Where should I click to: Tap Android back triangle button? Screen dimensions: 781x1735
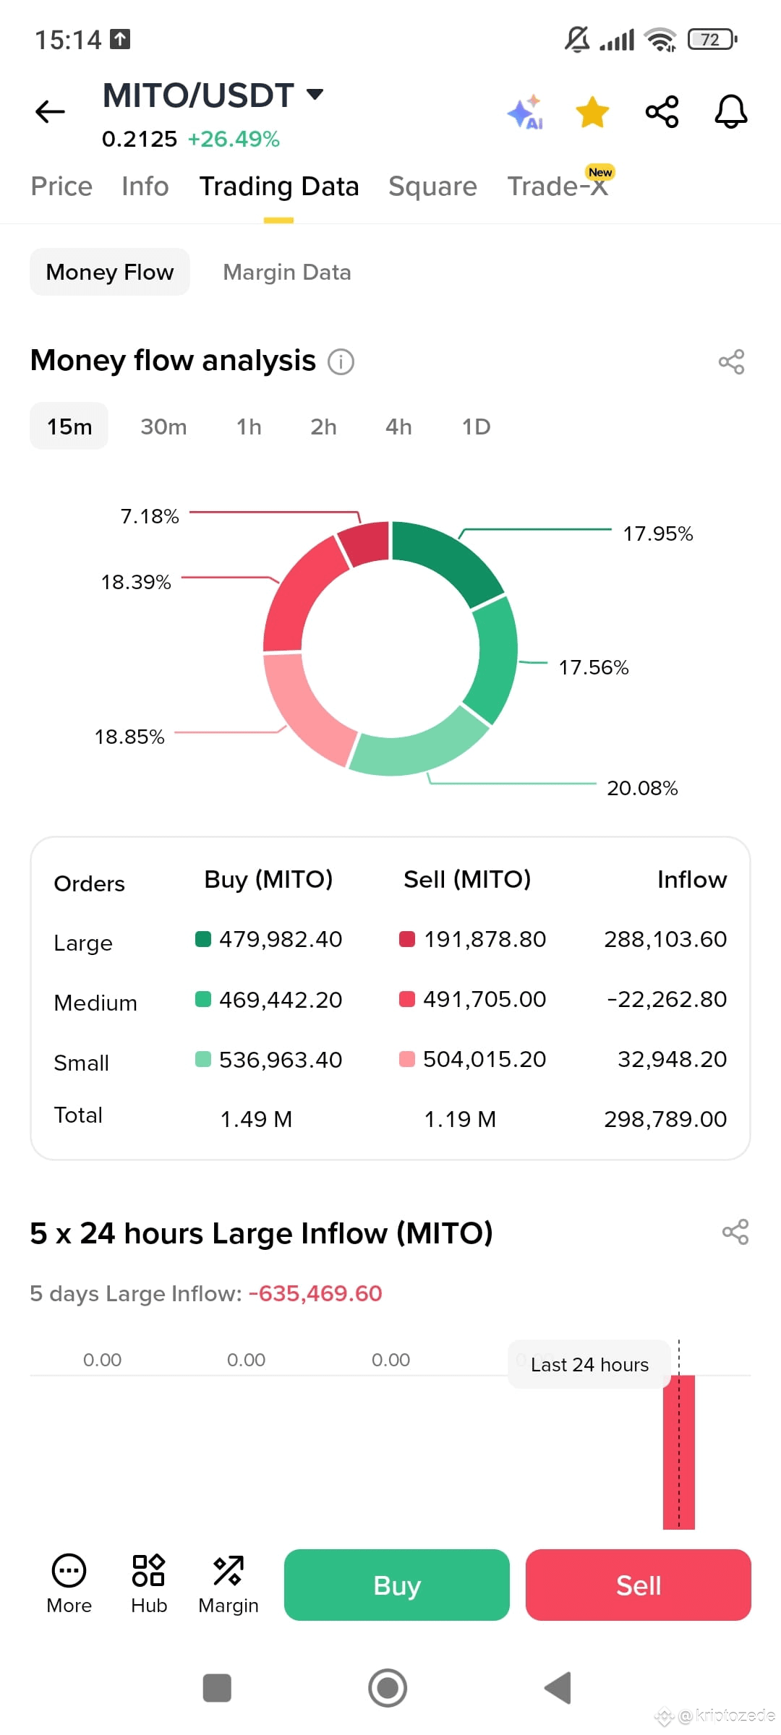point(558,1688)
